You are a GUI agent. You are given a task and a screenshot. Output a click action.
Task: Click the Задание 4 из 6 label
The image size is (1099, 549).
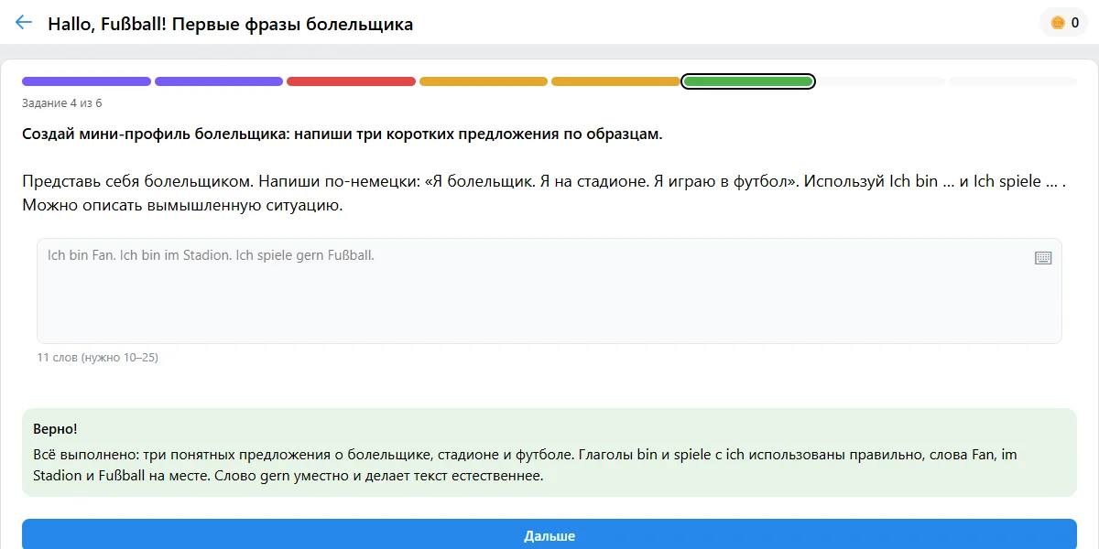62,102
